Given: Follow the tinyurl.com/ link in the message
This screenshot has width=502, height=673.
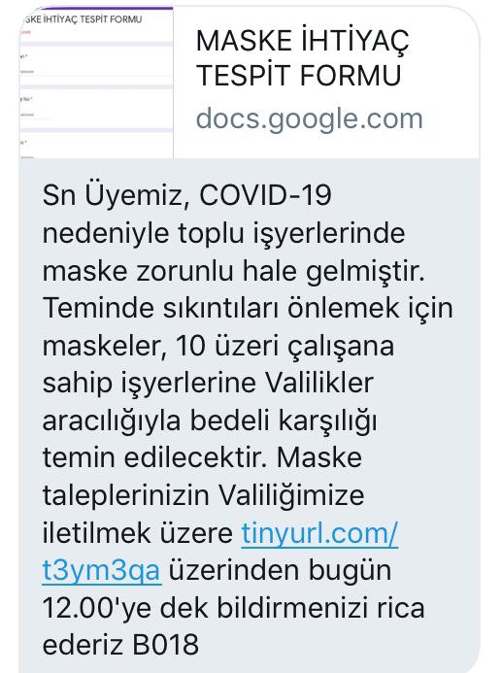Looking at the screenshot, I should (319, 533).
